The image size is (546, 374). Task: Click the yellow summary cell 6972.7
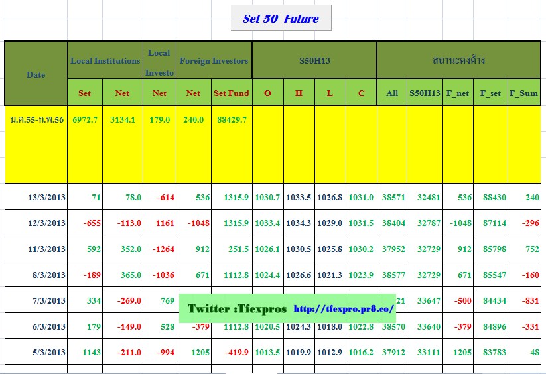[x=85, y=119]
